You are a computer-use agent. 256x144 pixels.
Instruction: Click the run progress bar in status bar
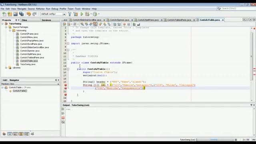coord(215,140)
